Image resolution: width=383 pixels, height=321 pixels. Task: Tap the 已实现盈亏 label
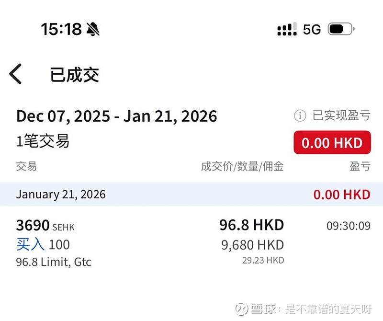coord(341,115)
